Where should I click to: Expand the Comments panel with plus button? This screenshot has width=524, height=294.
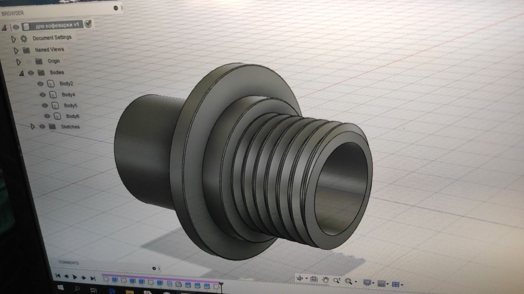click(154, 268)
